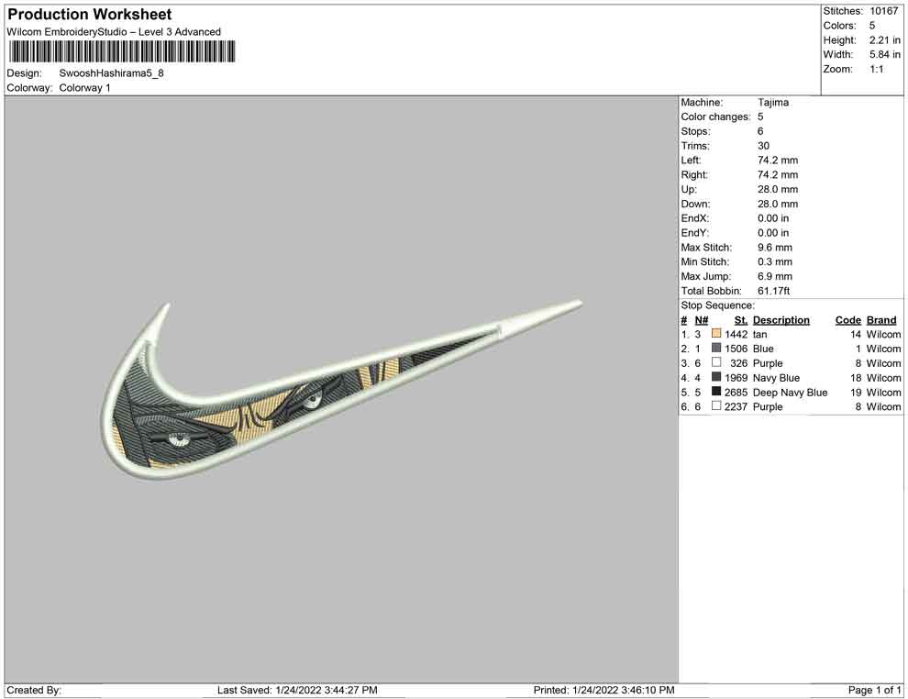Click the stitches count '10167'
The image size is (908, 699).
coord(883,11)
